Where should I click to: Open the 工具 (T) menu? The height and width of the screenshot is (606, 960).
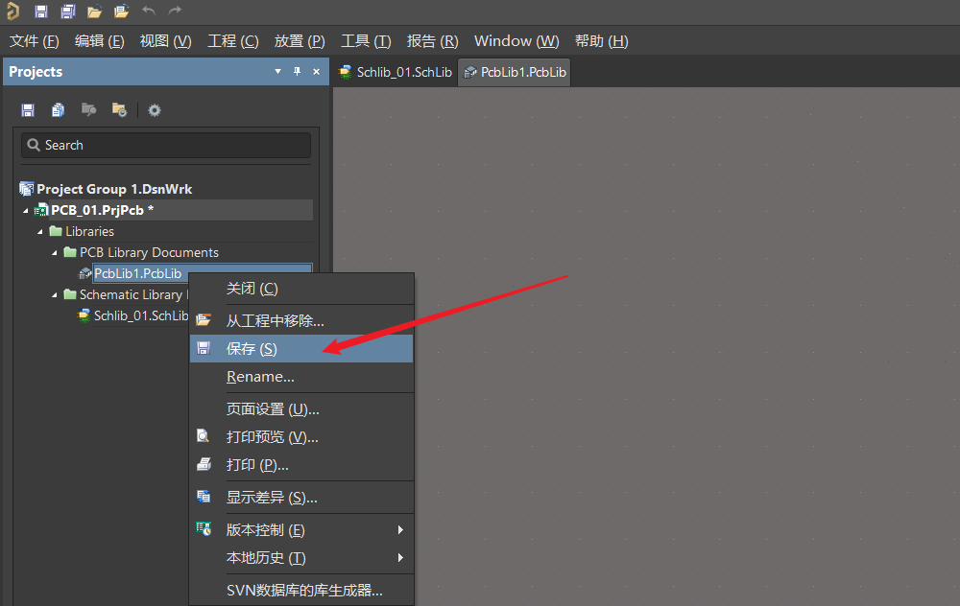366,41
